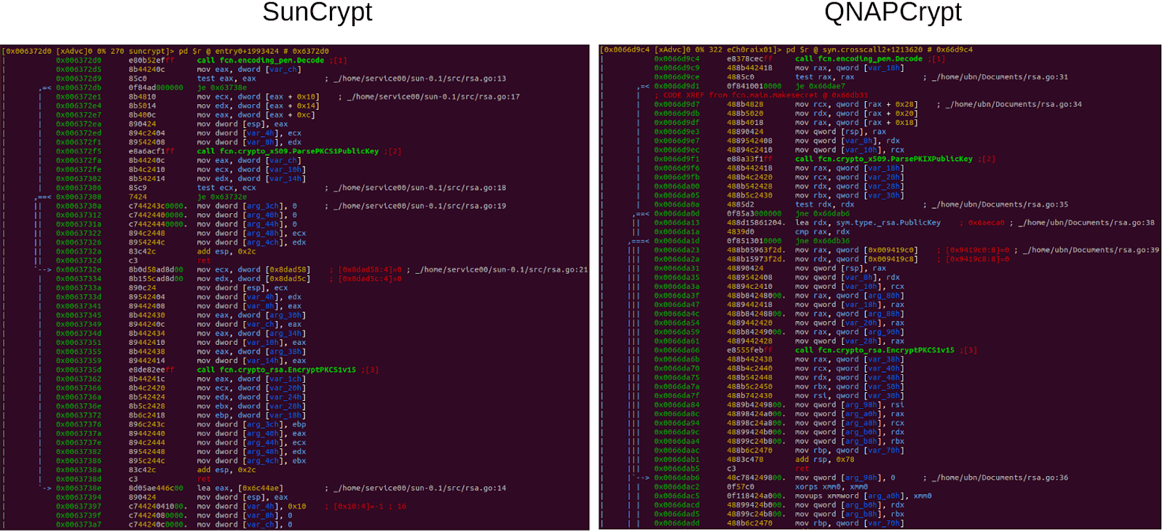This screenshot has width=1165, height=532.
Task: Click the 'test ecx, ecx' instruction
Action: (226, 188)
